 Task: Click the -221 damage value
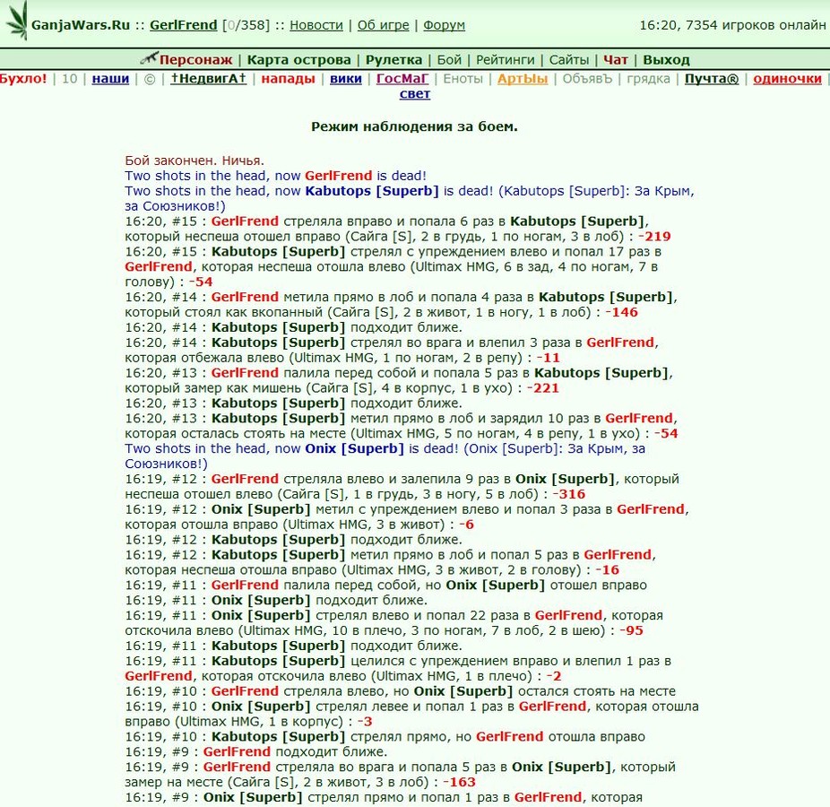[542, 388]
